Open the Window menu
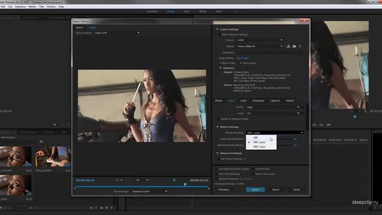Screen dimensions: 382x215 tap(51, 7)
